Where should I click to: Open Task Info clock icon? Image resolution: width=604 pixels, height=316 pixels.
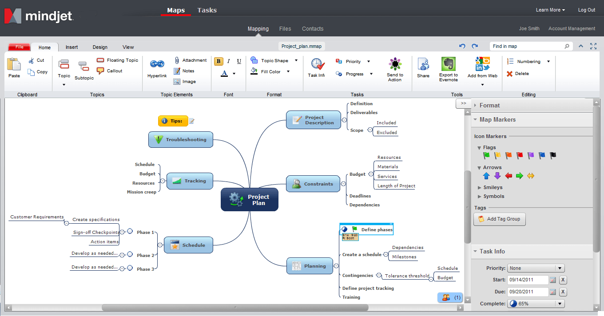pyautogui.click(x=317, y=64)
